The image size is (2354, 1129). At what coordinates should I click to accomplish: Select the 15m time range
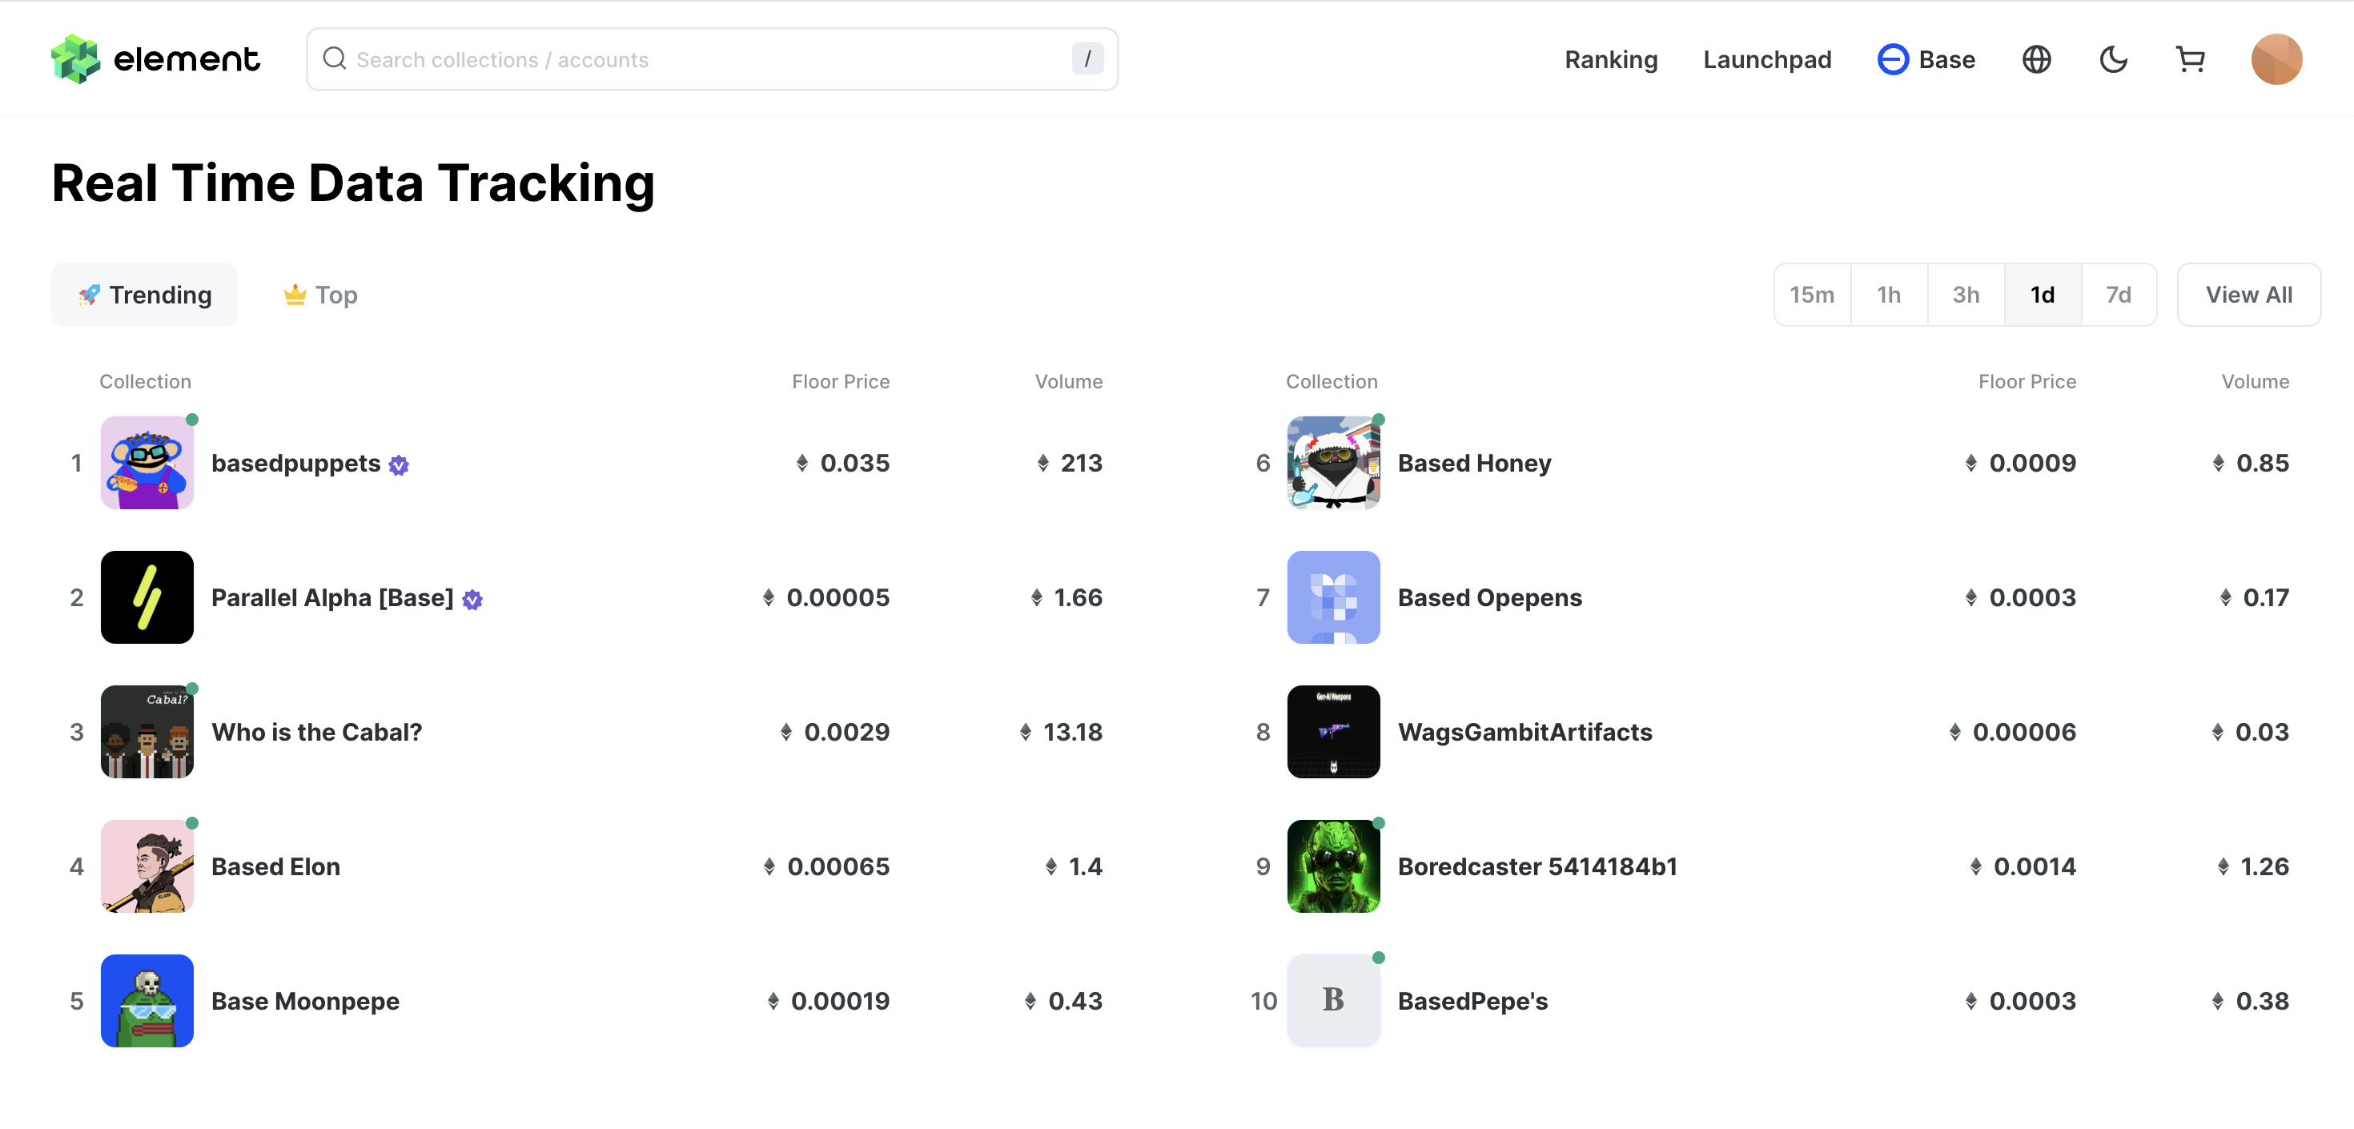[x=1811, y=295]
